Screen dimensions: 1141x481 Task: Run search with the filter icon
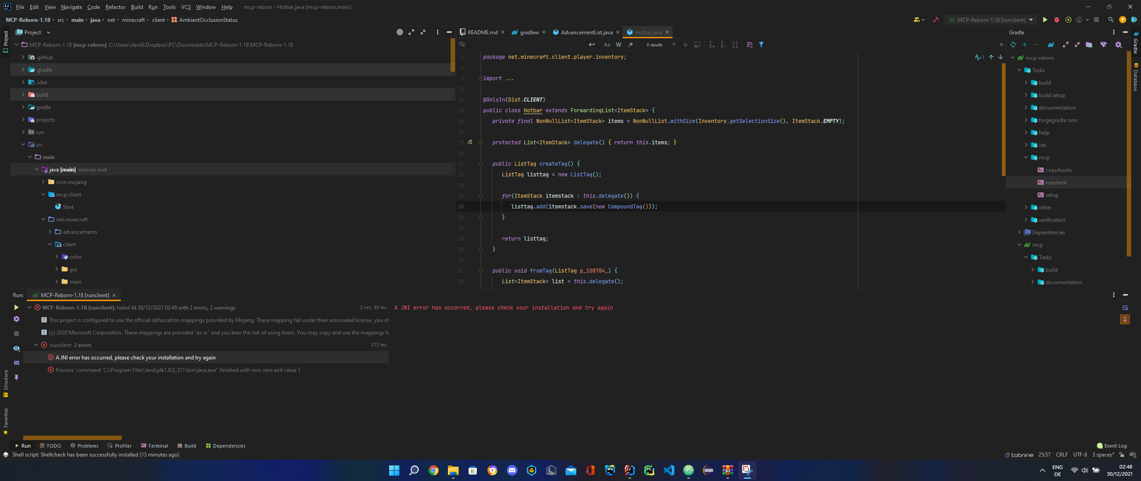(x=762, y=45)
